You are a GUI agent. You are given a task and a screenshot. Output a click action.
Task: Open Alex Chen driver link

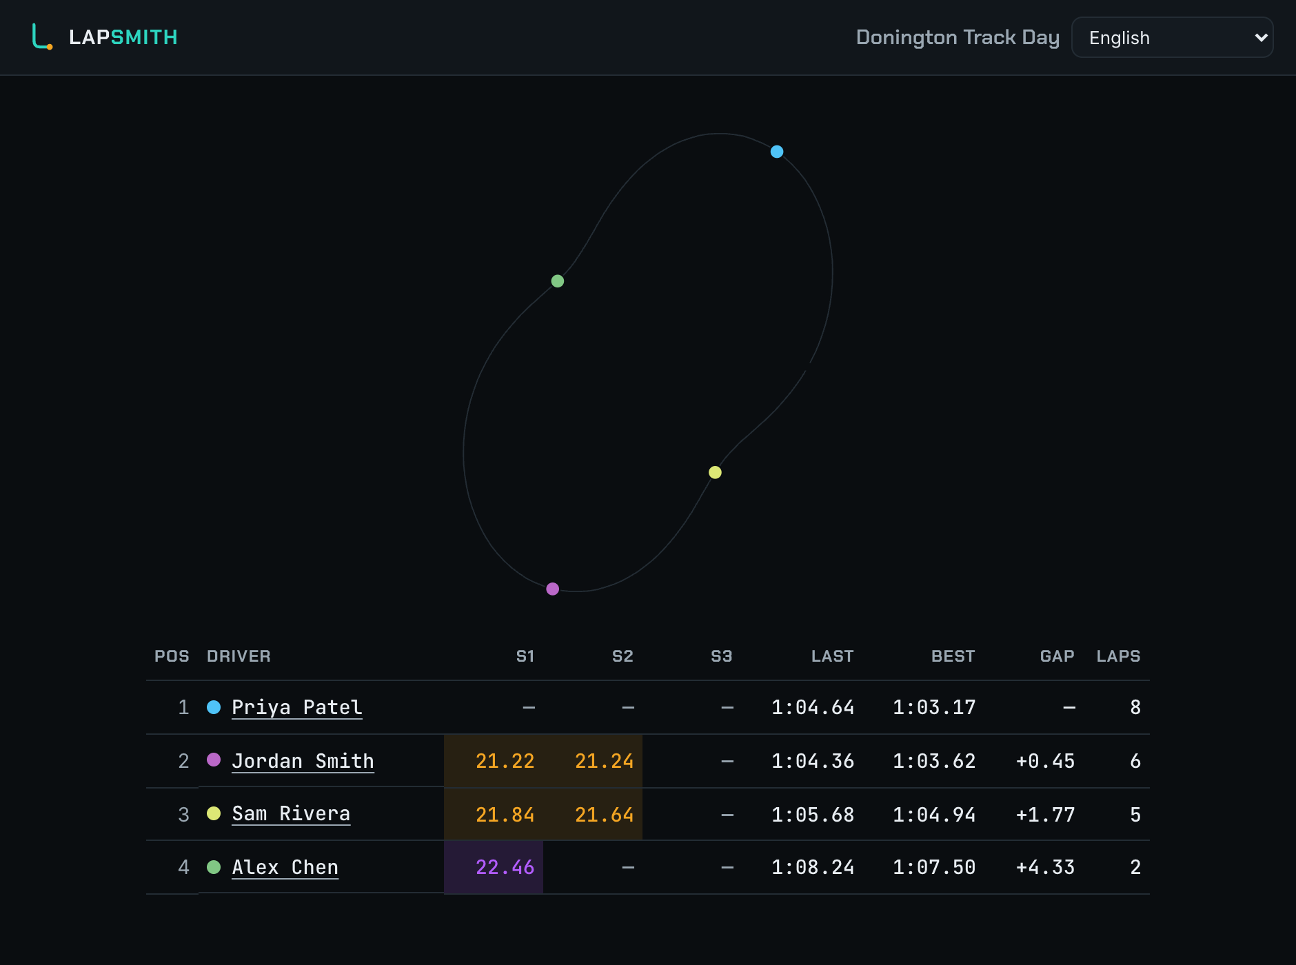[x=285, y=867]
